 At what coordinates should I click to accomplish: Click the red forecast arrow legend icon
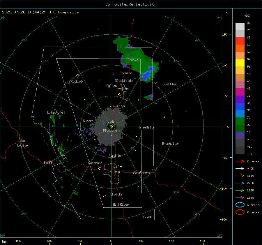pyautogui.click(x=240, y=161)
